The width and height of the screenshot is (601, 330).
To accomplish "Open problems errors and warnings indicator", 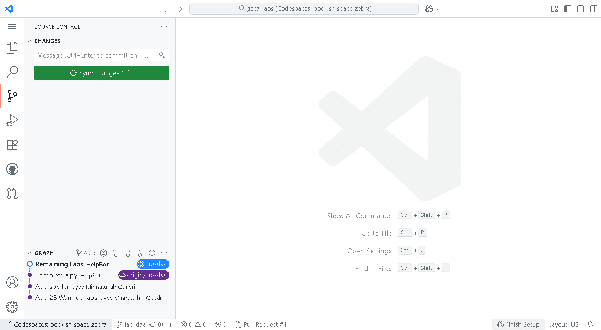I will [x=193, y=324].
